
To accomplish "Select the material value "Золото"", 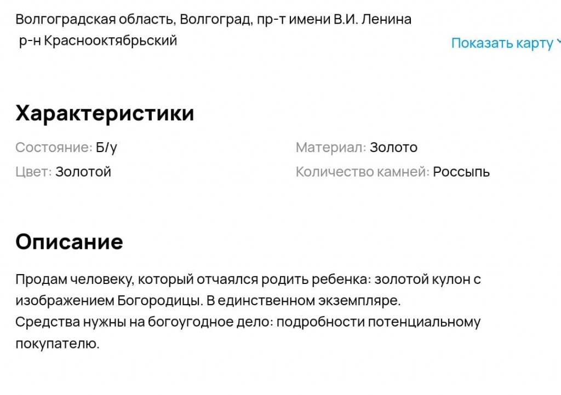I will pyautogui.click(x=393, y=148).
